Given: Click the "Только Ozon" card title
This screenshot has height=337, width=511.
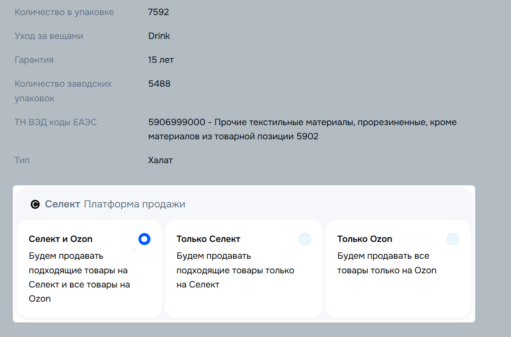Looking at the screenshot, I should point(365,239).
